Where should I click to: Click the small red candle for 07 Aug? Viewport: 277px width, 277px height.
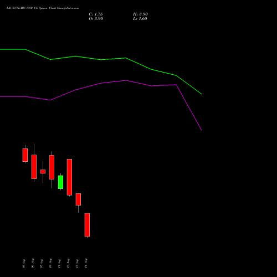click(43, 172)
